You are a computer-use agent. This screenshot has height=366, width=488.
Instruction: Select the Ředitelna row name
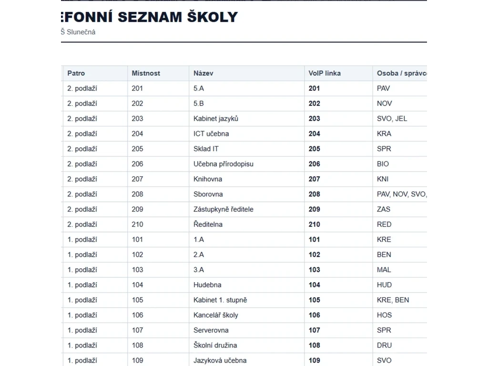tap(208, 224)
